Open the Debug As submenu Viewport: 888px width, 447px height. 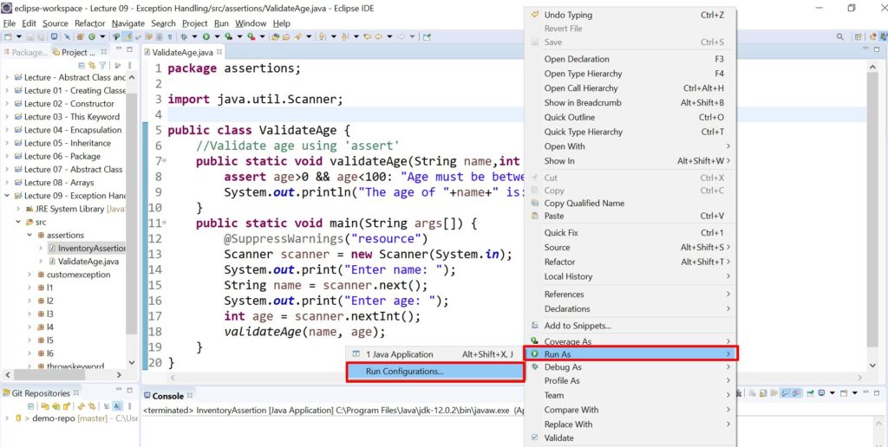pyautogui.click(x=563, y=367)
